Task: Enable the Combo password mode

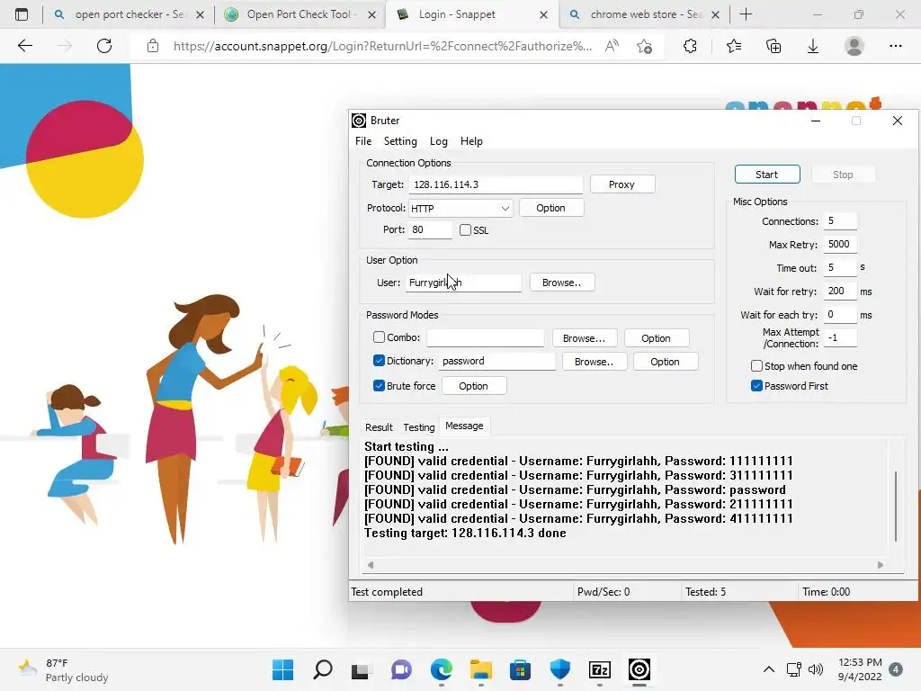Action: [x=379, y=337]
